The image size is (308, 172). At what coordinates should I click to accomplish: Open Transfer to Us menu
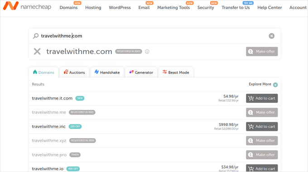(236, 7)
